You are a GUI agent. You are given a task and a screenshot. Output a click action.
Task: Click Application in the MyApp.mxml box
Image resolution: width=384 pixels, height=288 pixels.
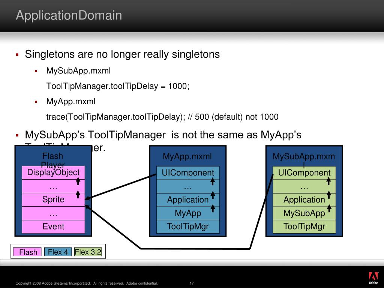[x=188, y=200]
